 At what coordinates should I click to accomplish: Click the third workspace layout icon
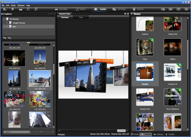[178, 9]
